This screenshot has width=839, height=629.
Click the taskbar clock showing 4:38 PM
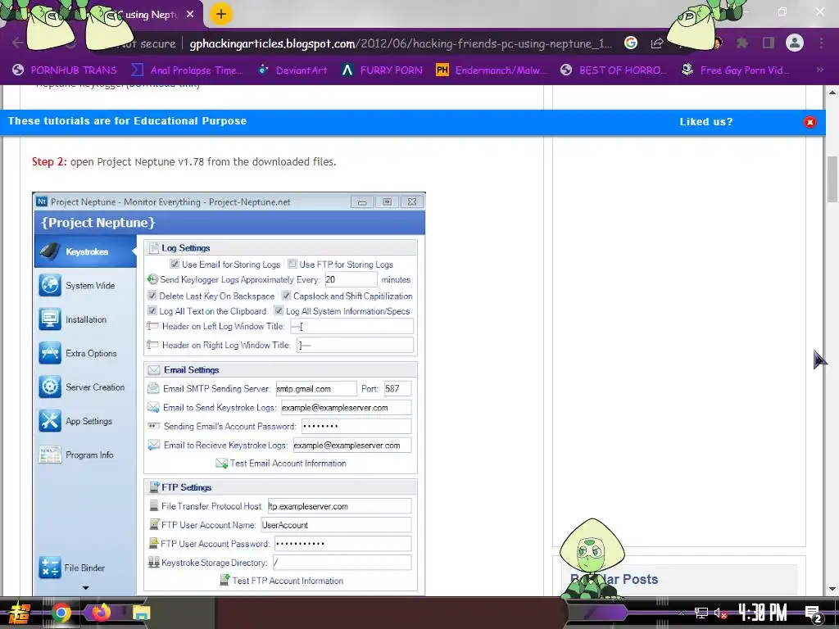coord(763,613)
